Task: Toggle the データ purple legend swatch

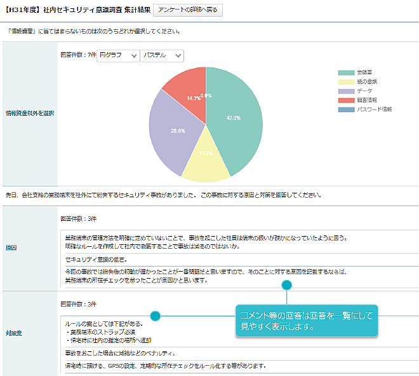Action: 346,91
